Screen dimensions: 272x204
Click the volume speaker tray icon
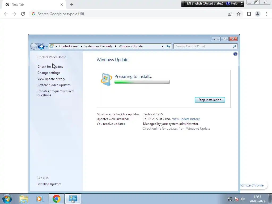click(x=243, y=199)
